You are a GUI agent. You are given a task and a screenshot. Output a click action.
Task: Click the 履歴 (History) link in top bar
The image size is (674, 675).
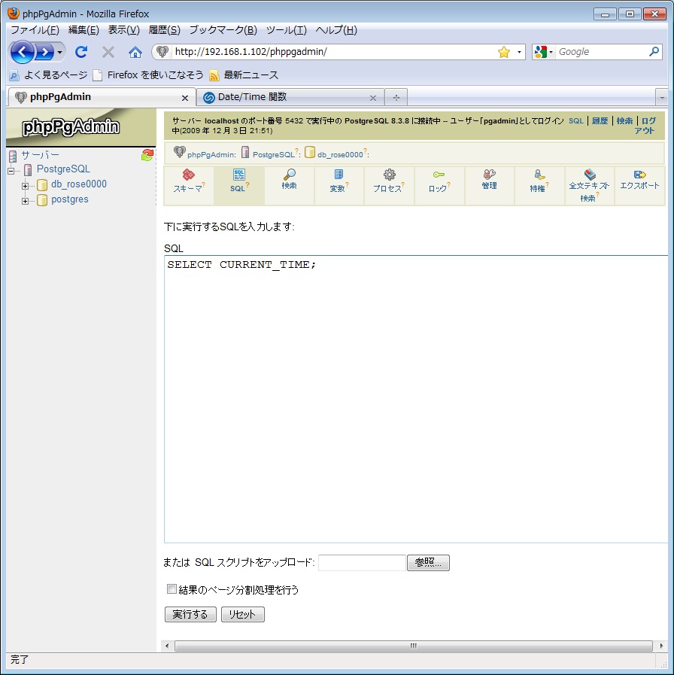tap(600, 121)
